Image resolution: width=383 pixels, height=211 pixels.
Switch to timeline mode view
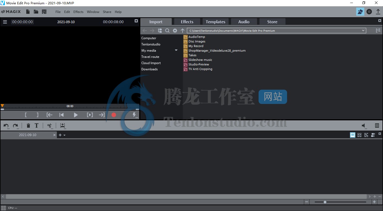click(x=366, y=135)
